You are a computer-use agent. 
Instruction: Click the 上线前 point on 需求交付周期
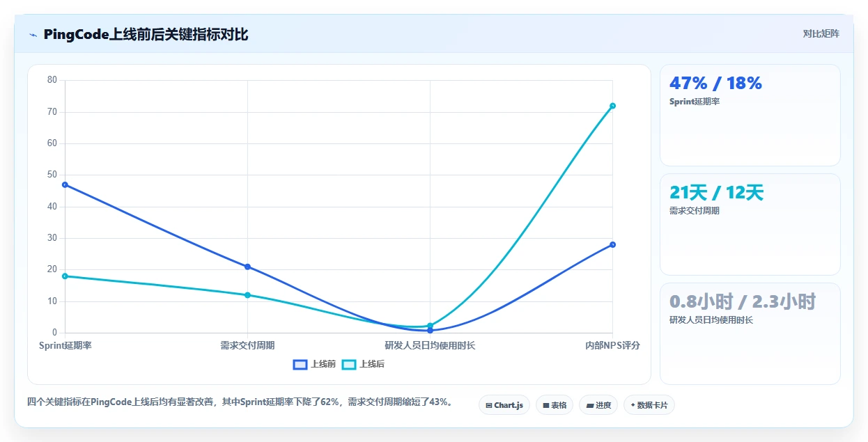[x=247, y=267]
